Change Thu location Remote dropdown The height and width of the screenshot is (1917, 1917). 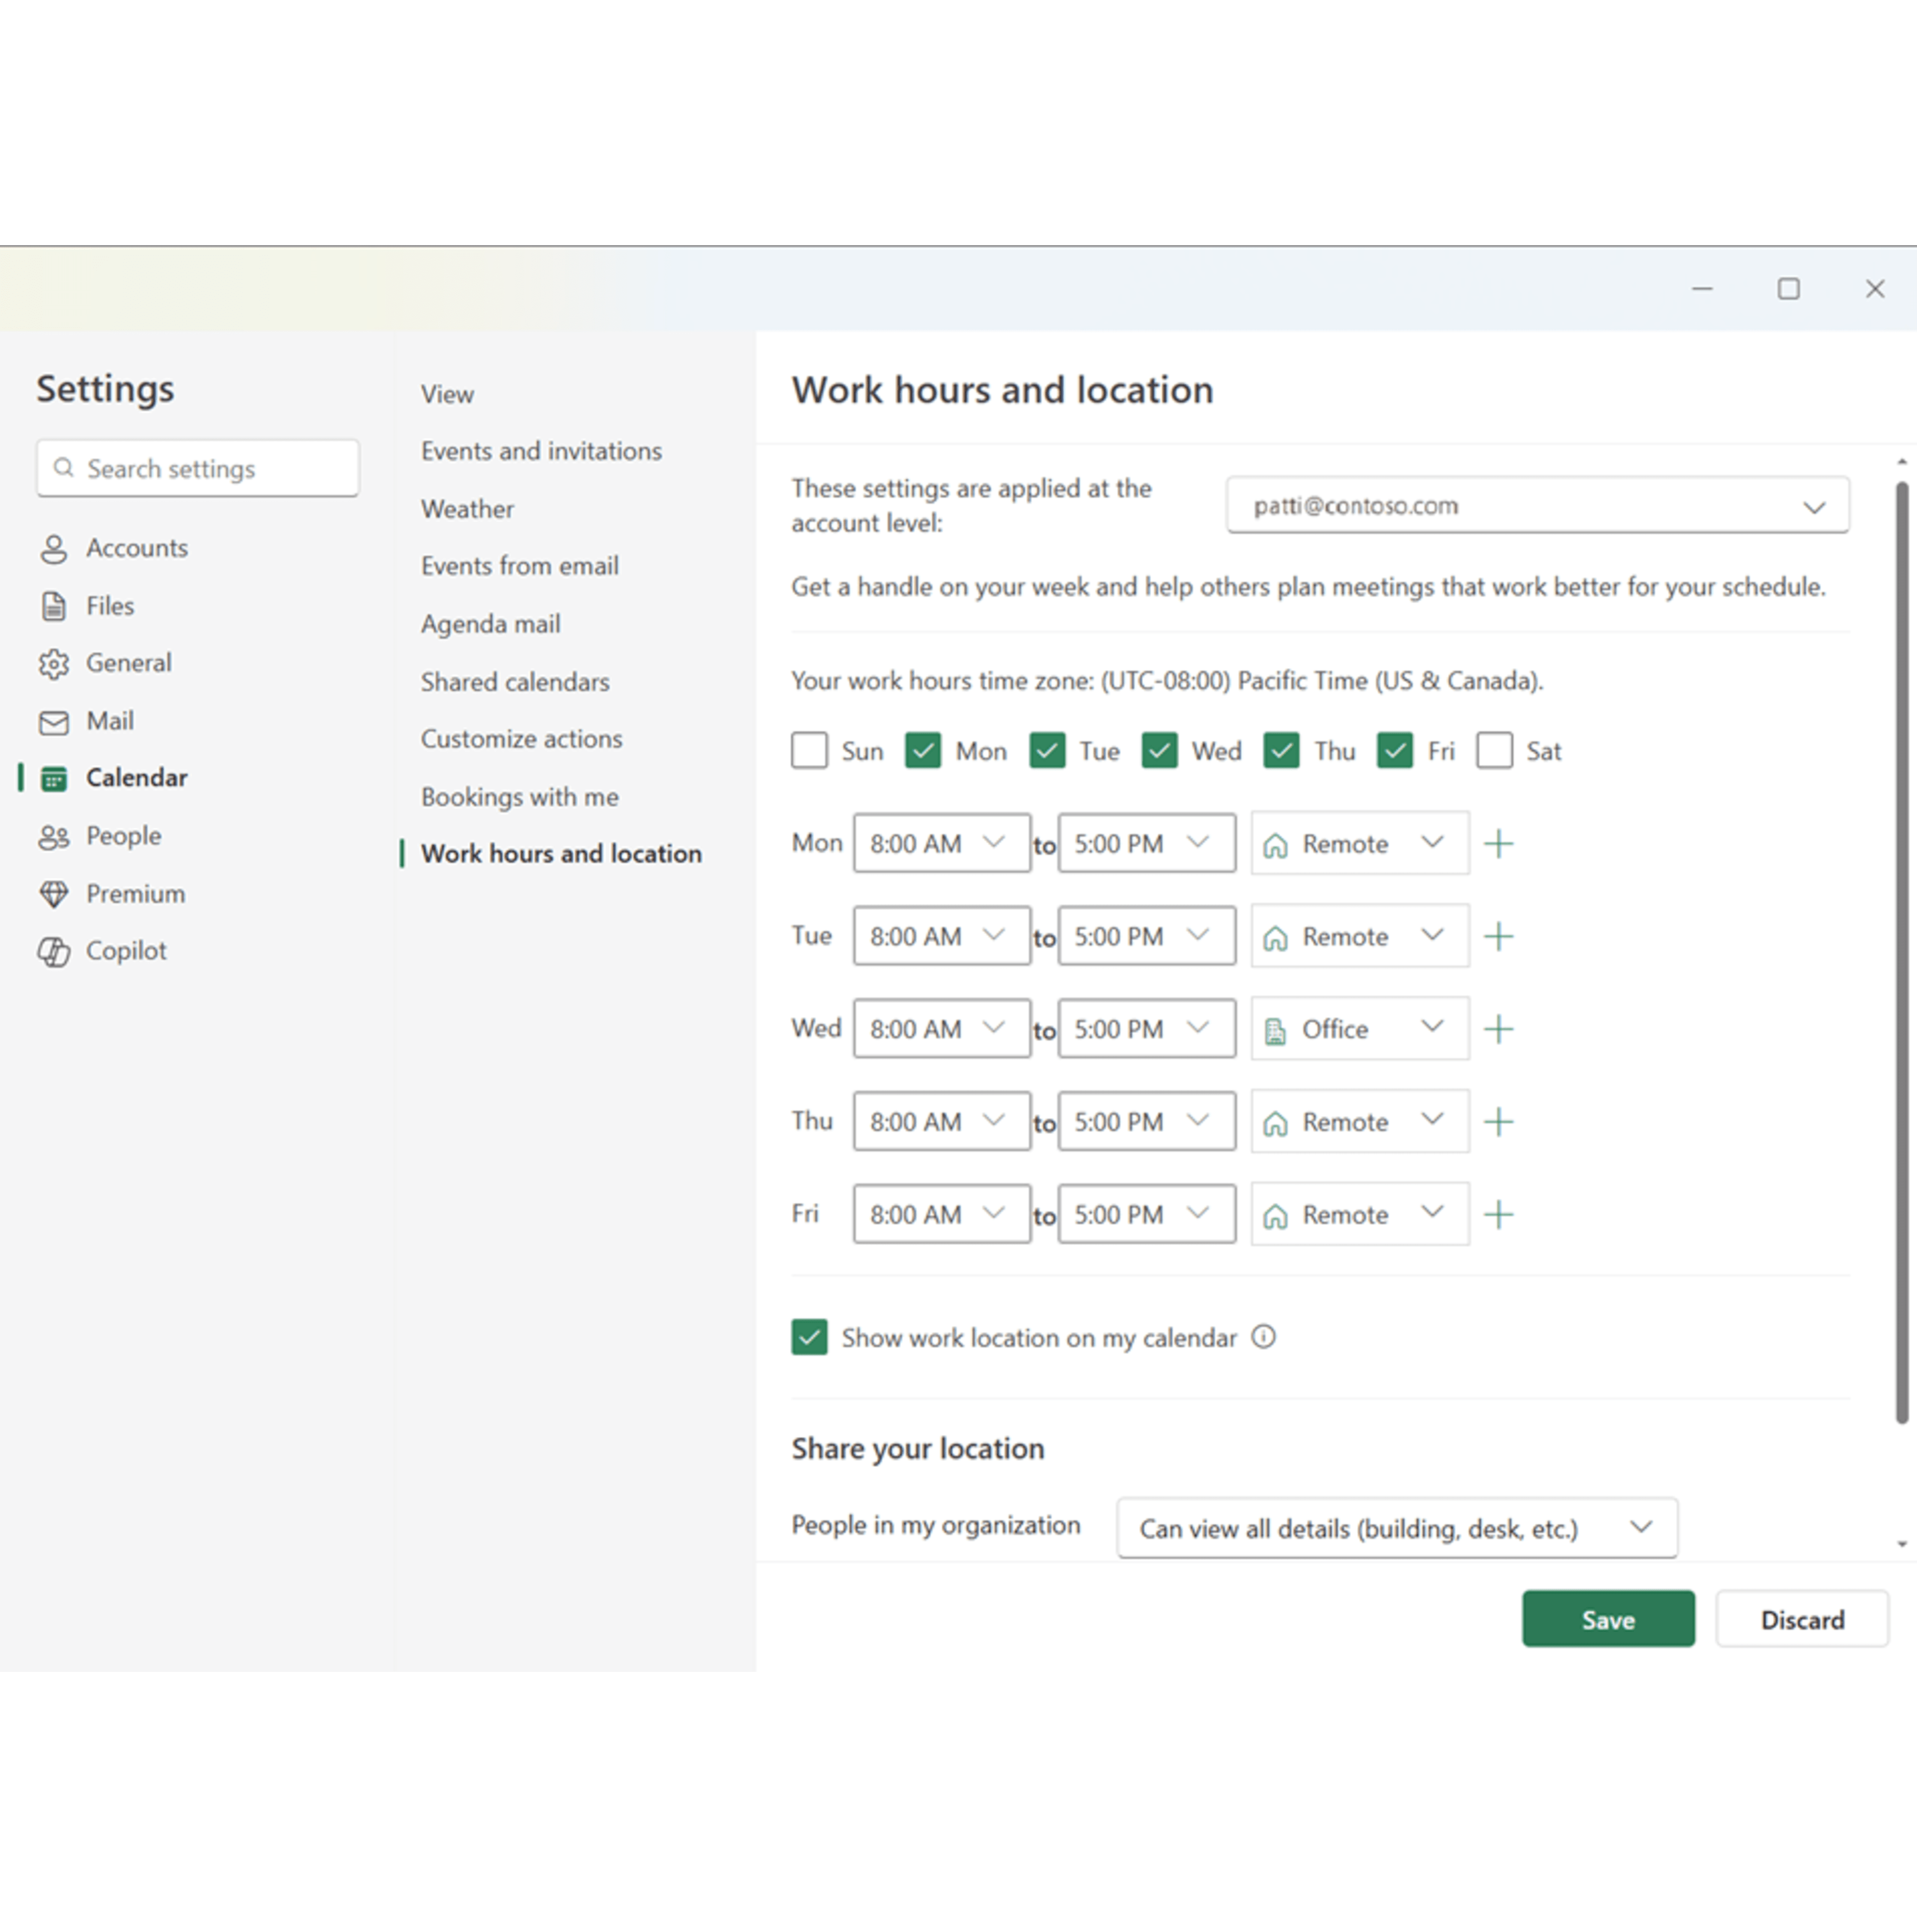pyautogui.click(x=1359, y=1121)
